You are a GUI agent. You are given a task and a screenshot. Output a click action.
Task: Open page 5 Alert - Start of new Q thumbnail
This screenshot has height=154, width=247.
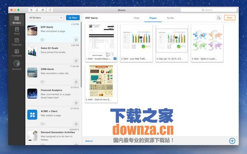(101, 84)
